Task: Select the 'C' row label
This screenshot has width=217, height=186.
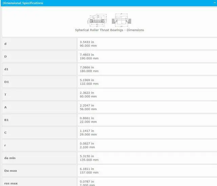Action: tap(5, 132)
